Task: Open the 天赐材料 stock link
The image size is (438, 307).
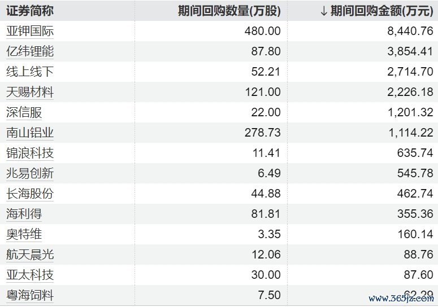Action: pos(30,92)
